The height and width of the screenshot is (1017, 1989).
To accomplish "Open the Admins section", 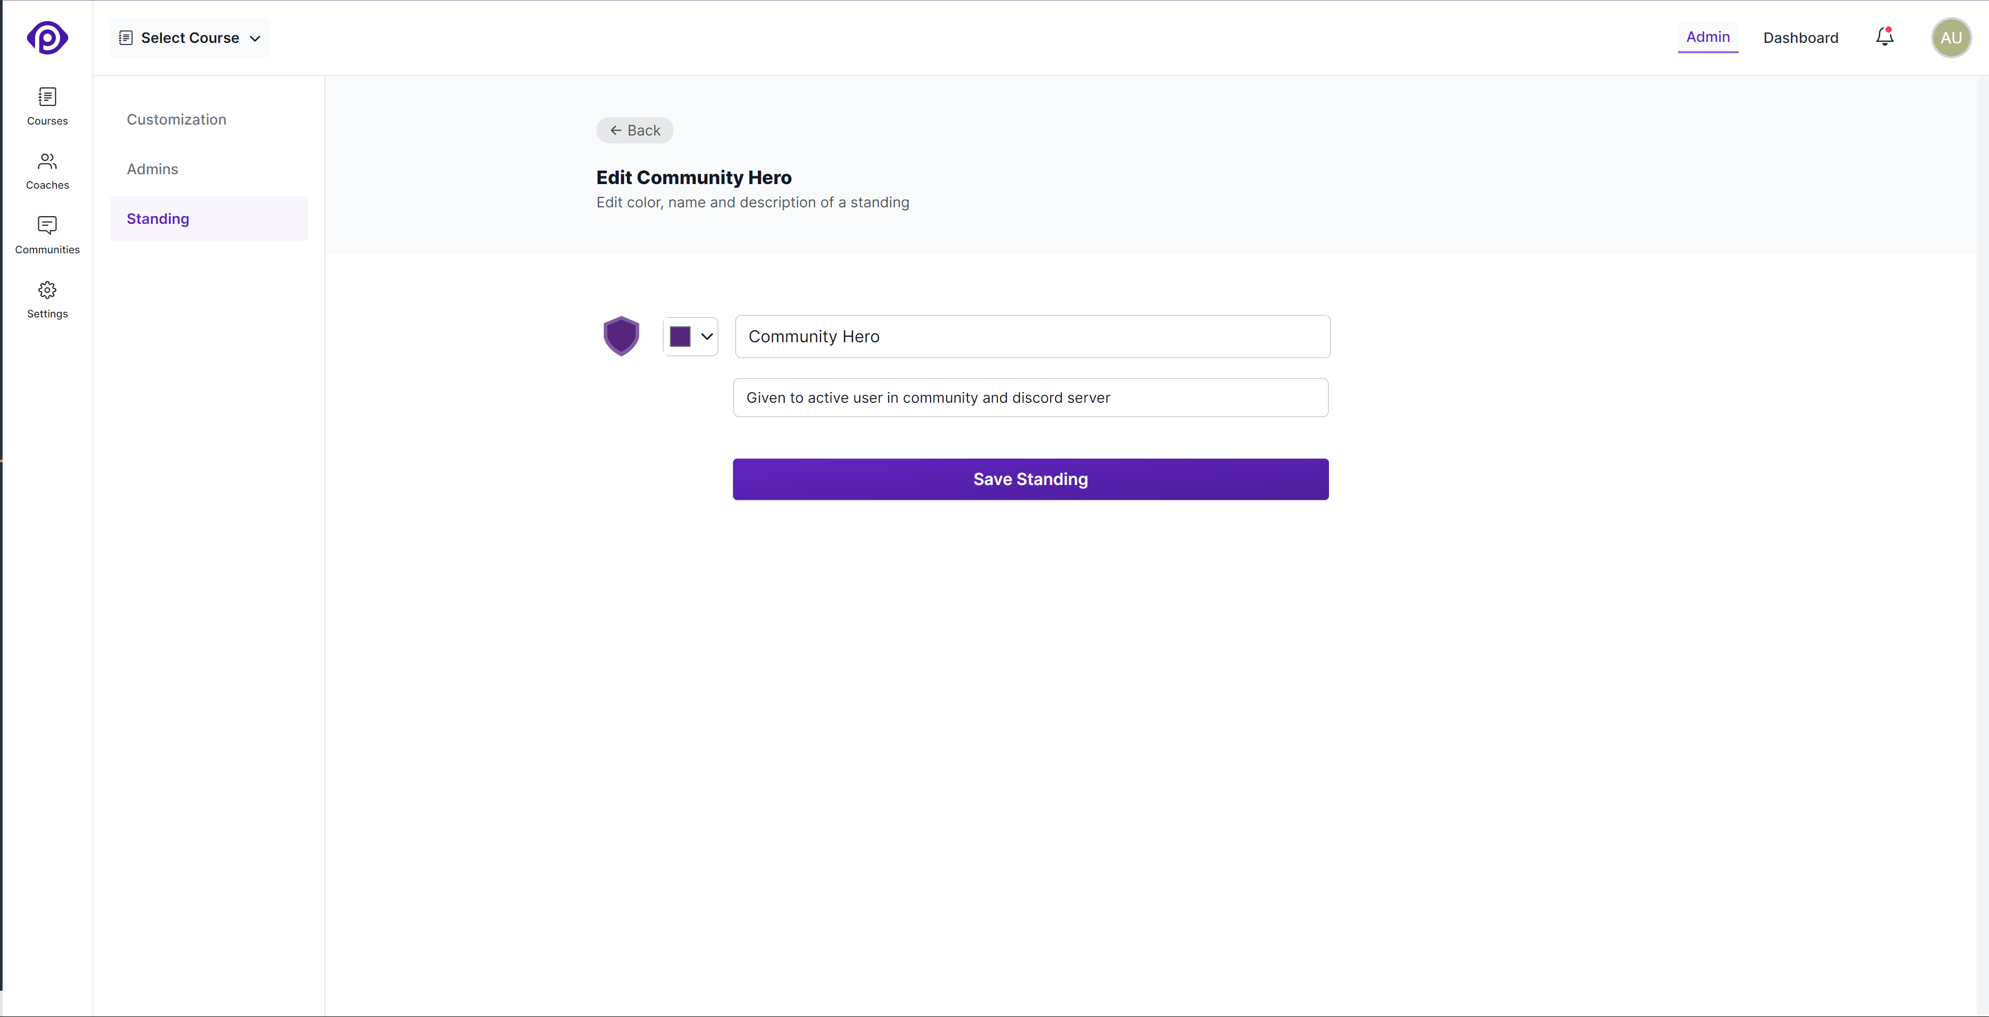I will [x=152, y=169].
